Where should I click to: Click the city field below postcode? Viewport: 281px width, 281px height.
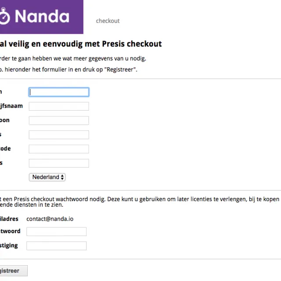(59, 163)
